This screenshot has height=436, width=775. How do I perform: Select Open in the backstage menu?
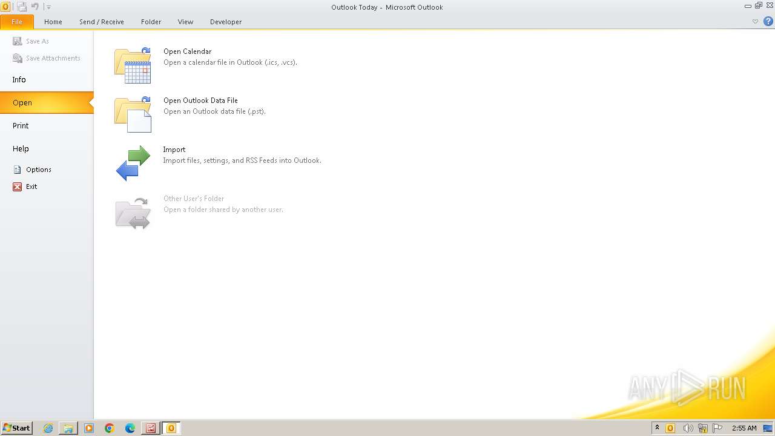[x=47, y=102]
